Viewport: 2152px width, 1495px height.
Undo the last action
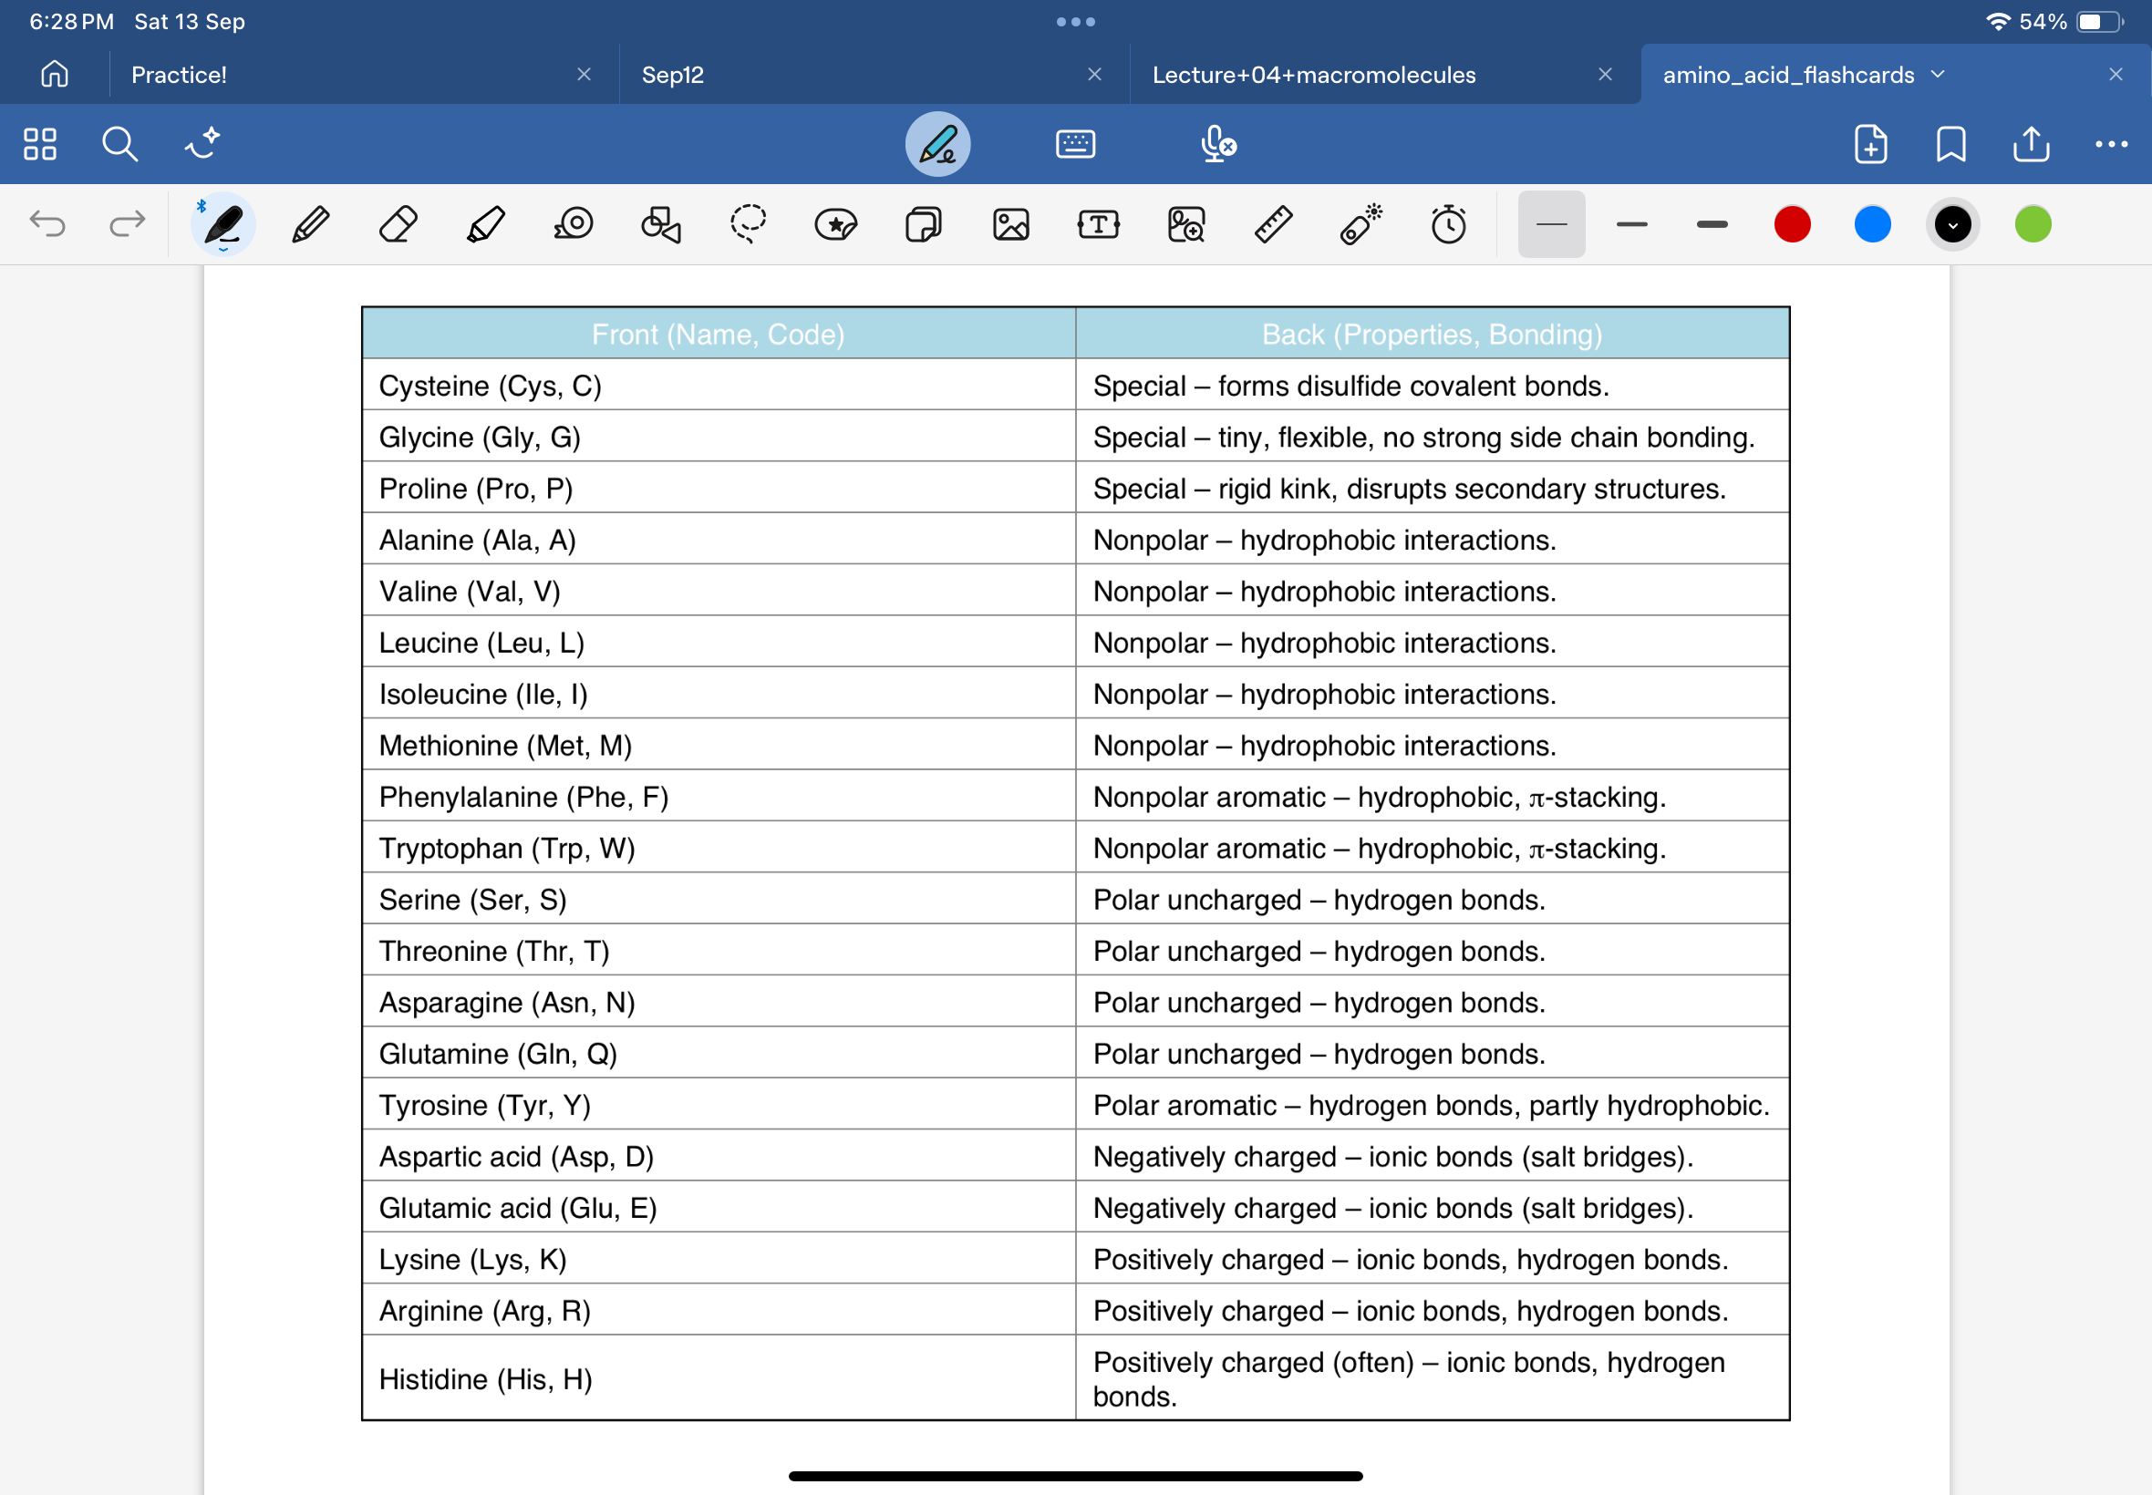47,224
